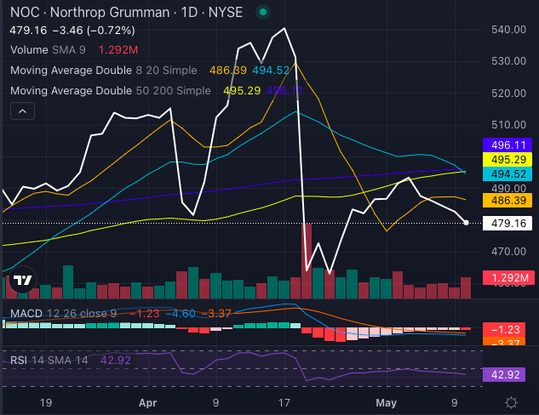This screenshot has height=415, width=539.
Task: Click the -1.23 MACD histogram value label
Action: tap(504, 329)
